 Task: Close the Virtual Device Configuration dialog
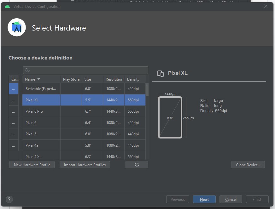pos(266,7)
